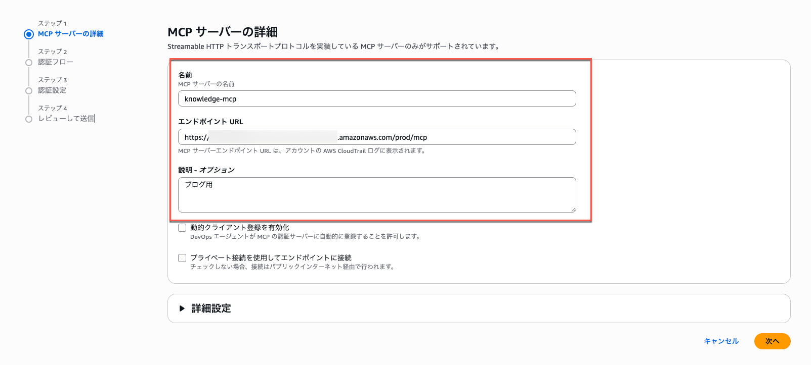Jump to ステップ 4 レビューして送信
The width and height of the screenshot is (811, 365).
pos(67,119)
